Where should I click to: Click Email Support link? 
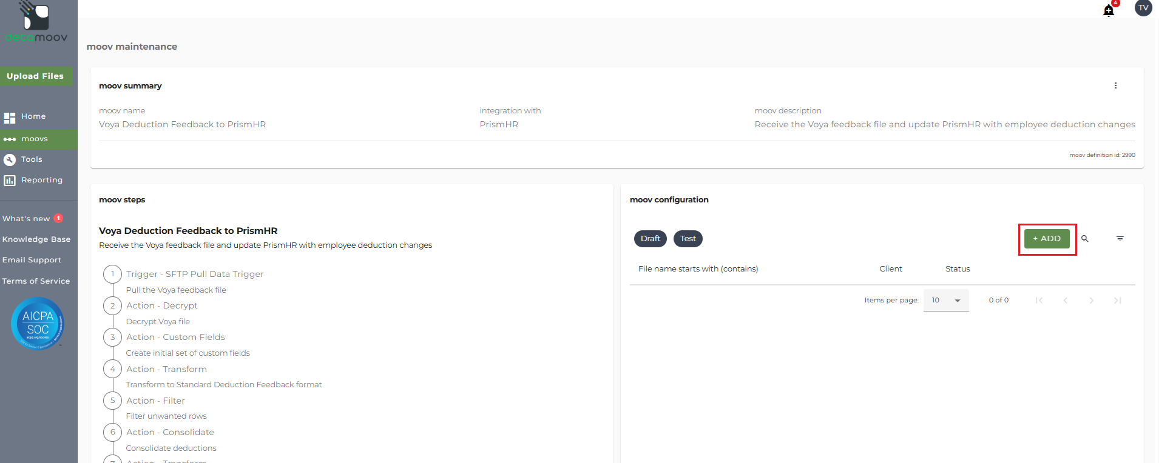[x=32, y=260]
